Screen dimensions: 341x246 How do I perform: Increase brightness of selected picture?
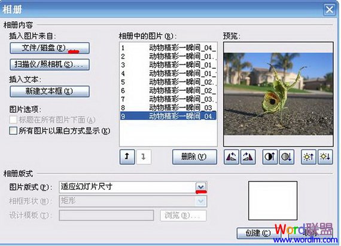[308, 157]
